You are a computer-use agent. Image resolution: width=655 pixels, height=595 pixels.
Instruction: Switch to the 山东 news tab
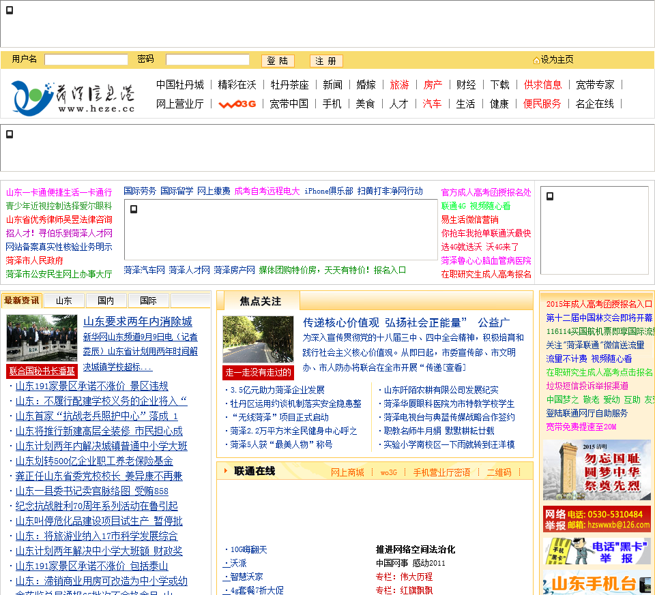click(64, 301)
